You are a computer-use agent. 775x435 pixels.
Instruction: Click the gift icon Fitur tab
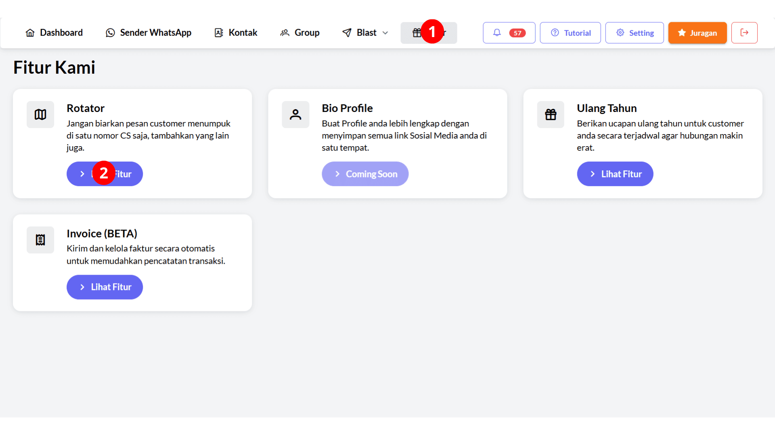pyautogui.click(x=429, y=33)
